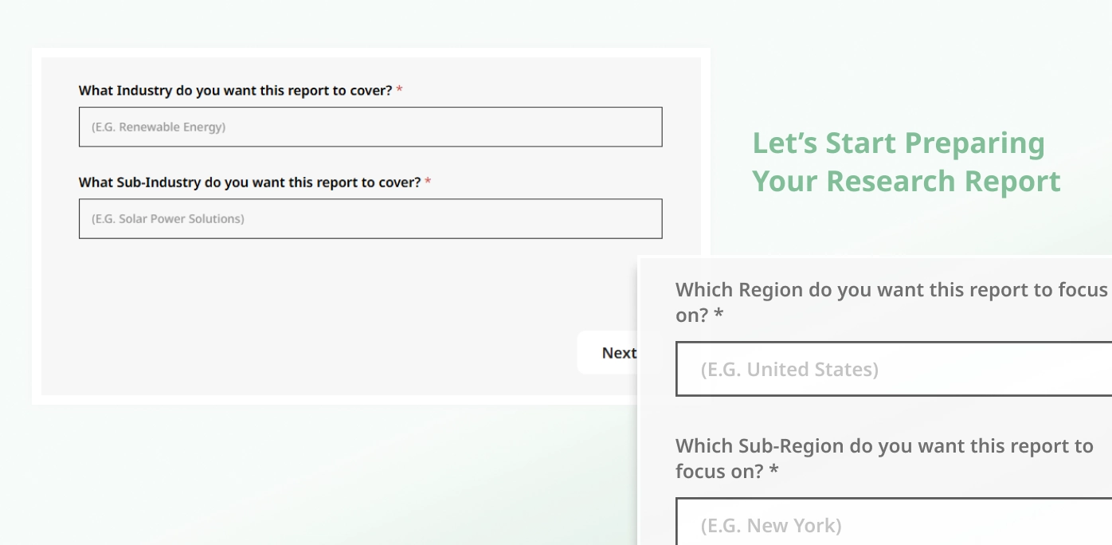Click the 'What Sub-Industry' question label

click(249, 182)
